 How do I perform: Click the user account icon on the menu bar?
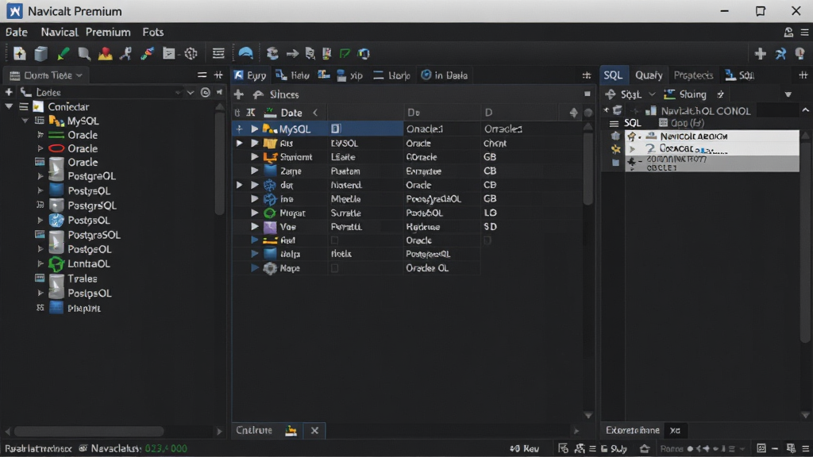[x=788, y=32]
